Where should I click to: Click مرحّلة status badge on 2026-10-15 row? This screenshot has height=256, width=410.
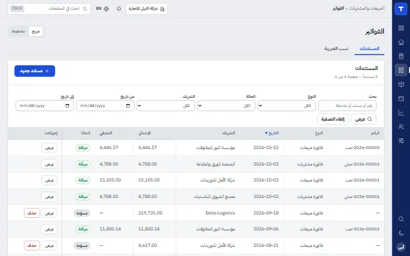(83, 148)
